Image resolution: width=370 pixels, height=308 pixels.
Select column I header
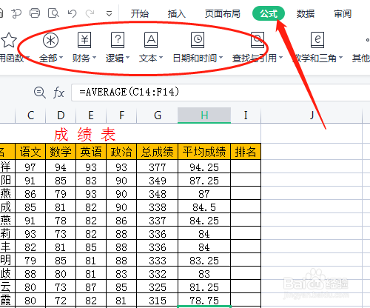(x=246, y=115)
